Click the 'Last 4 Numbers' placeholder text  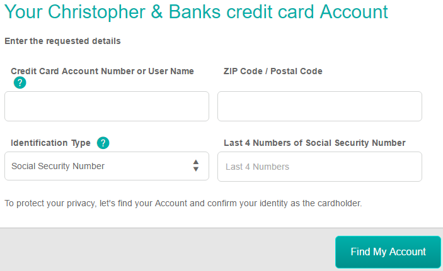coord(257,167)
